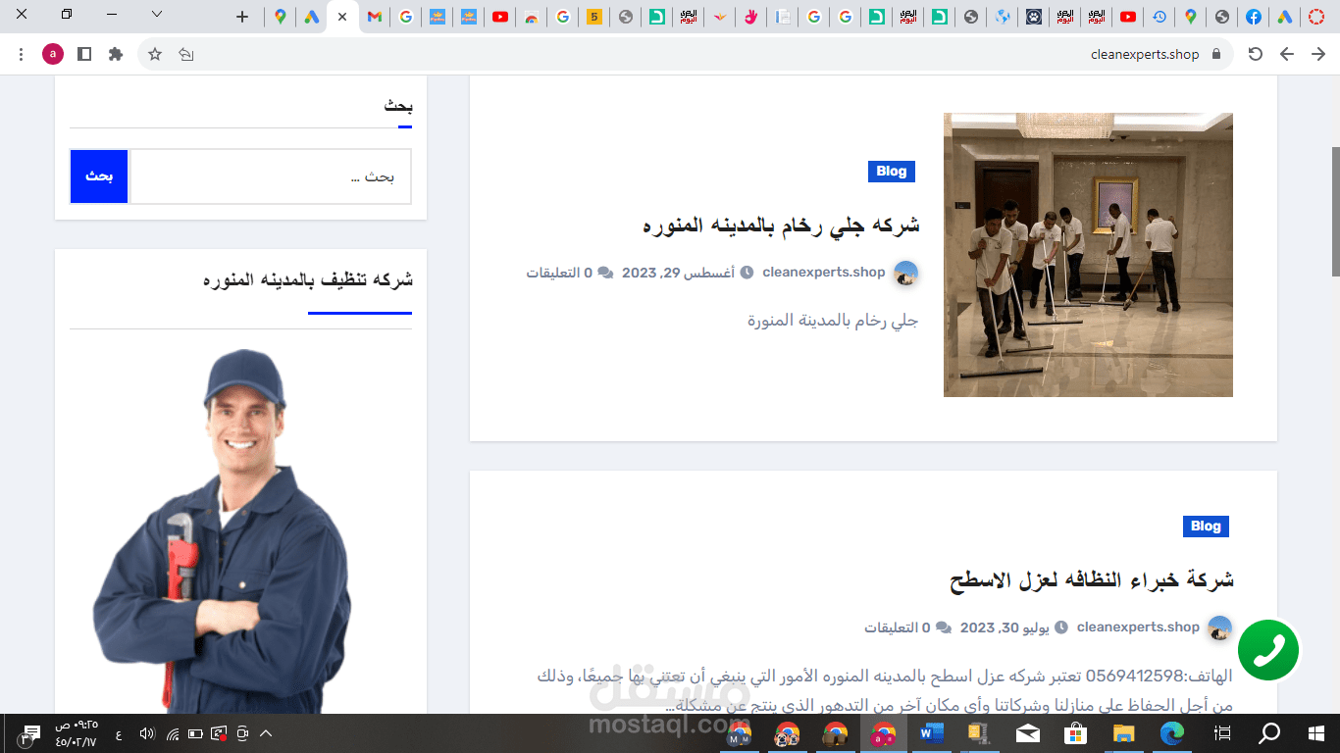Screen dimensions: 1340x753
Task: Click cleanexperts.shop author link on marble post
Action: (824, 273)
